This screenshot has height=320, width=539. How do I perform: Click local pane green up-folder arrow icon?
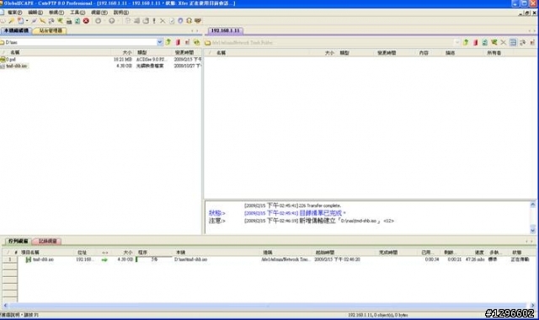click(168, 42)
